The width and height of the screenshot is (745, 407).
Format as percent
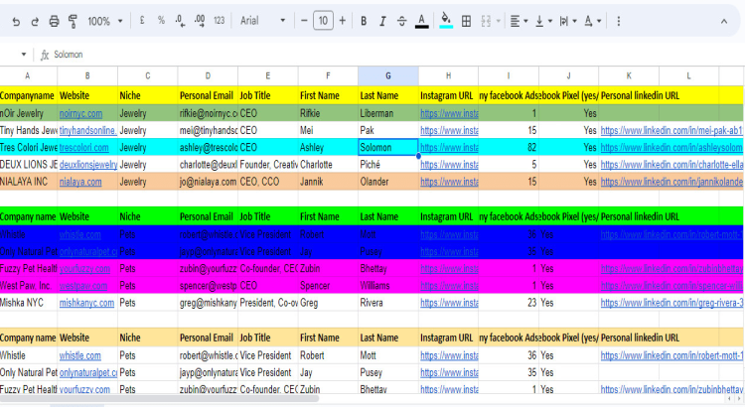tap(161, 21)
